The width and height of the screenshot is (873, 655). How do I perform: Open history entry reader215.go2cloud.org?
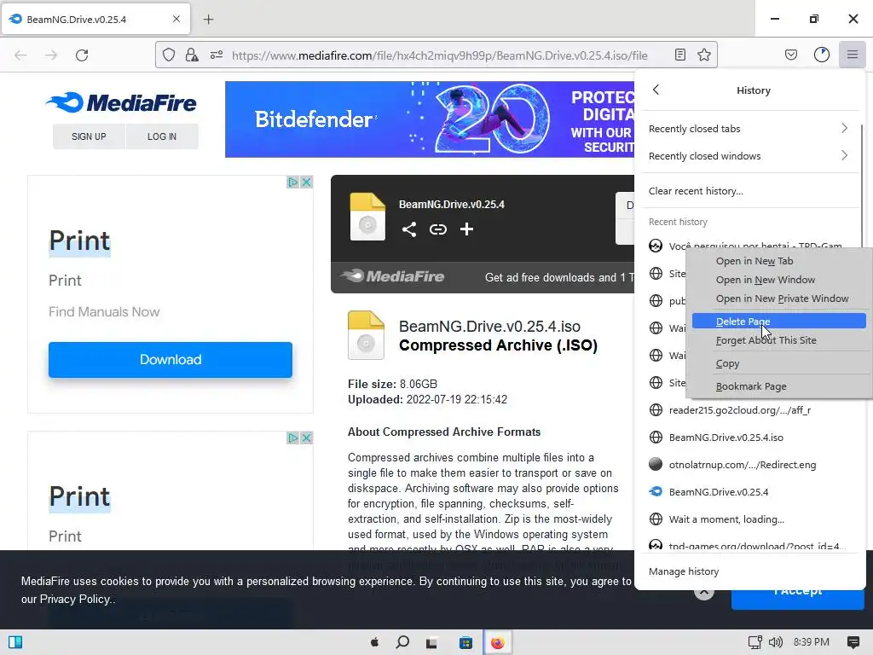coord(749,410)
